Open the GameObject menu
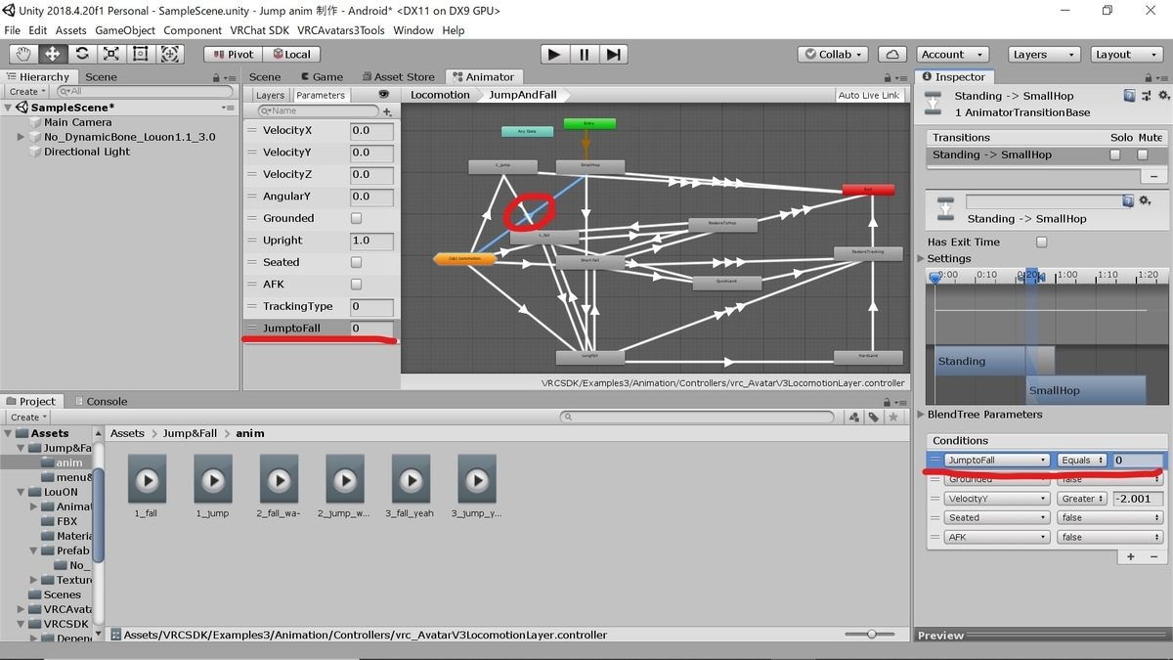Viewport: 1173px width, 660px height. click(125, 30)
